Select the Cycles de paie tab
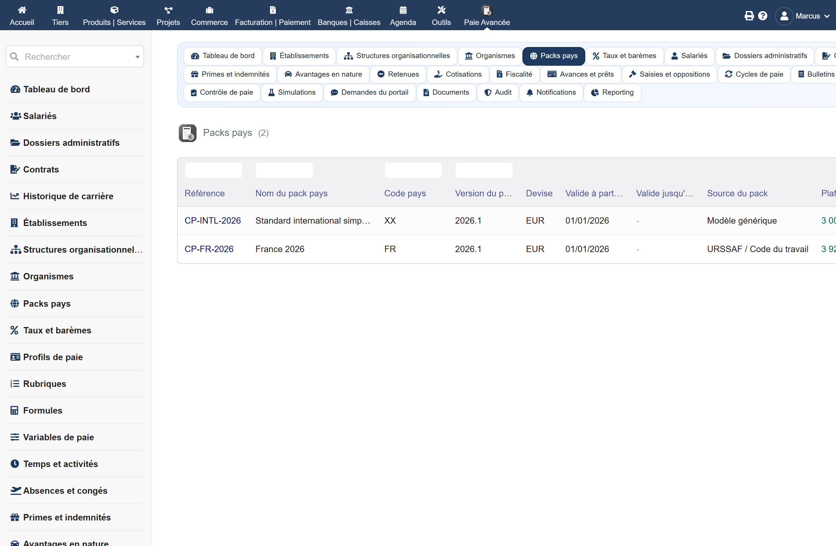836x546 pixels. (x=754, y=74)
